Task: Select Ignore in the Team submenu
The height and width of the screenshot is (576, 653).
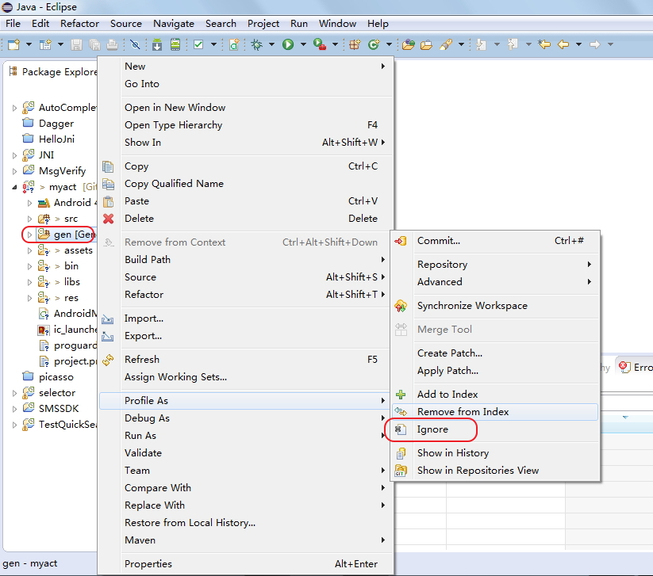Action: [495, 429]
